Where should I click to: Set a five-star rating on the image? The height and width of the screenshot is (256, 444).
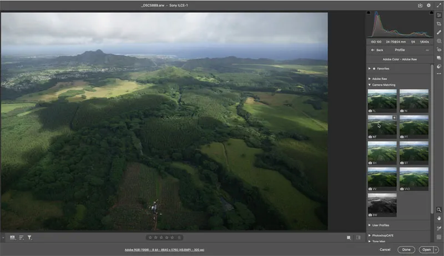coord(173,238)
